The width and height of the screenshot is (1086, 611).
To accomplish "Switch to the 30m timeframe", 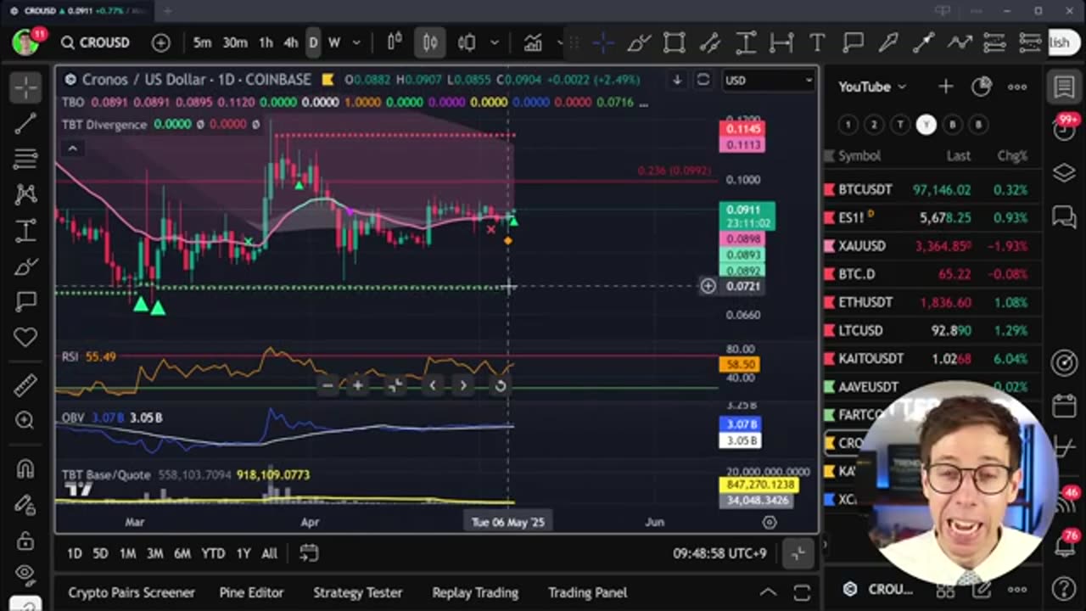I will point(235,42).
